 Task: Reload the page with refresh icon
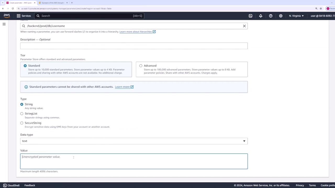pos(13,8)
